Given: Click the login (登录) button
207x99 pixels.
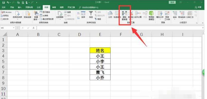Looking at the screenshot, I should [172, 2].
